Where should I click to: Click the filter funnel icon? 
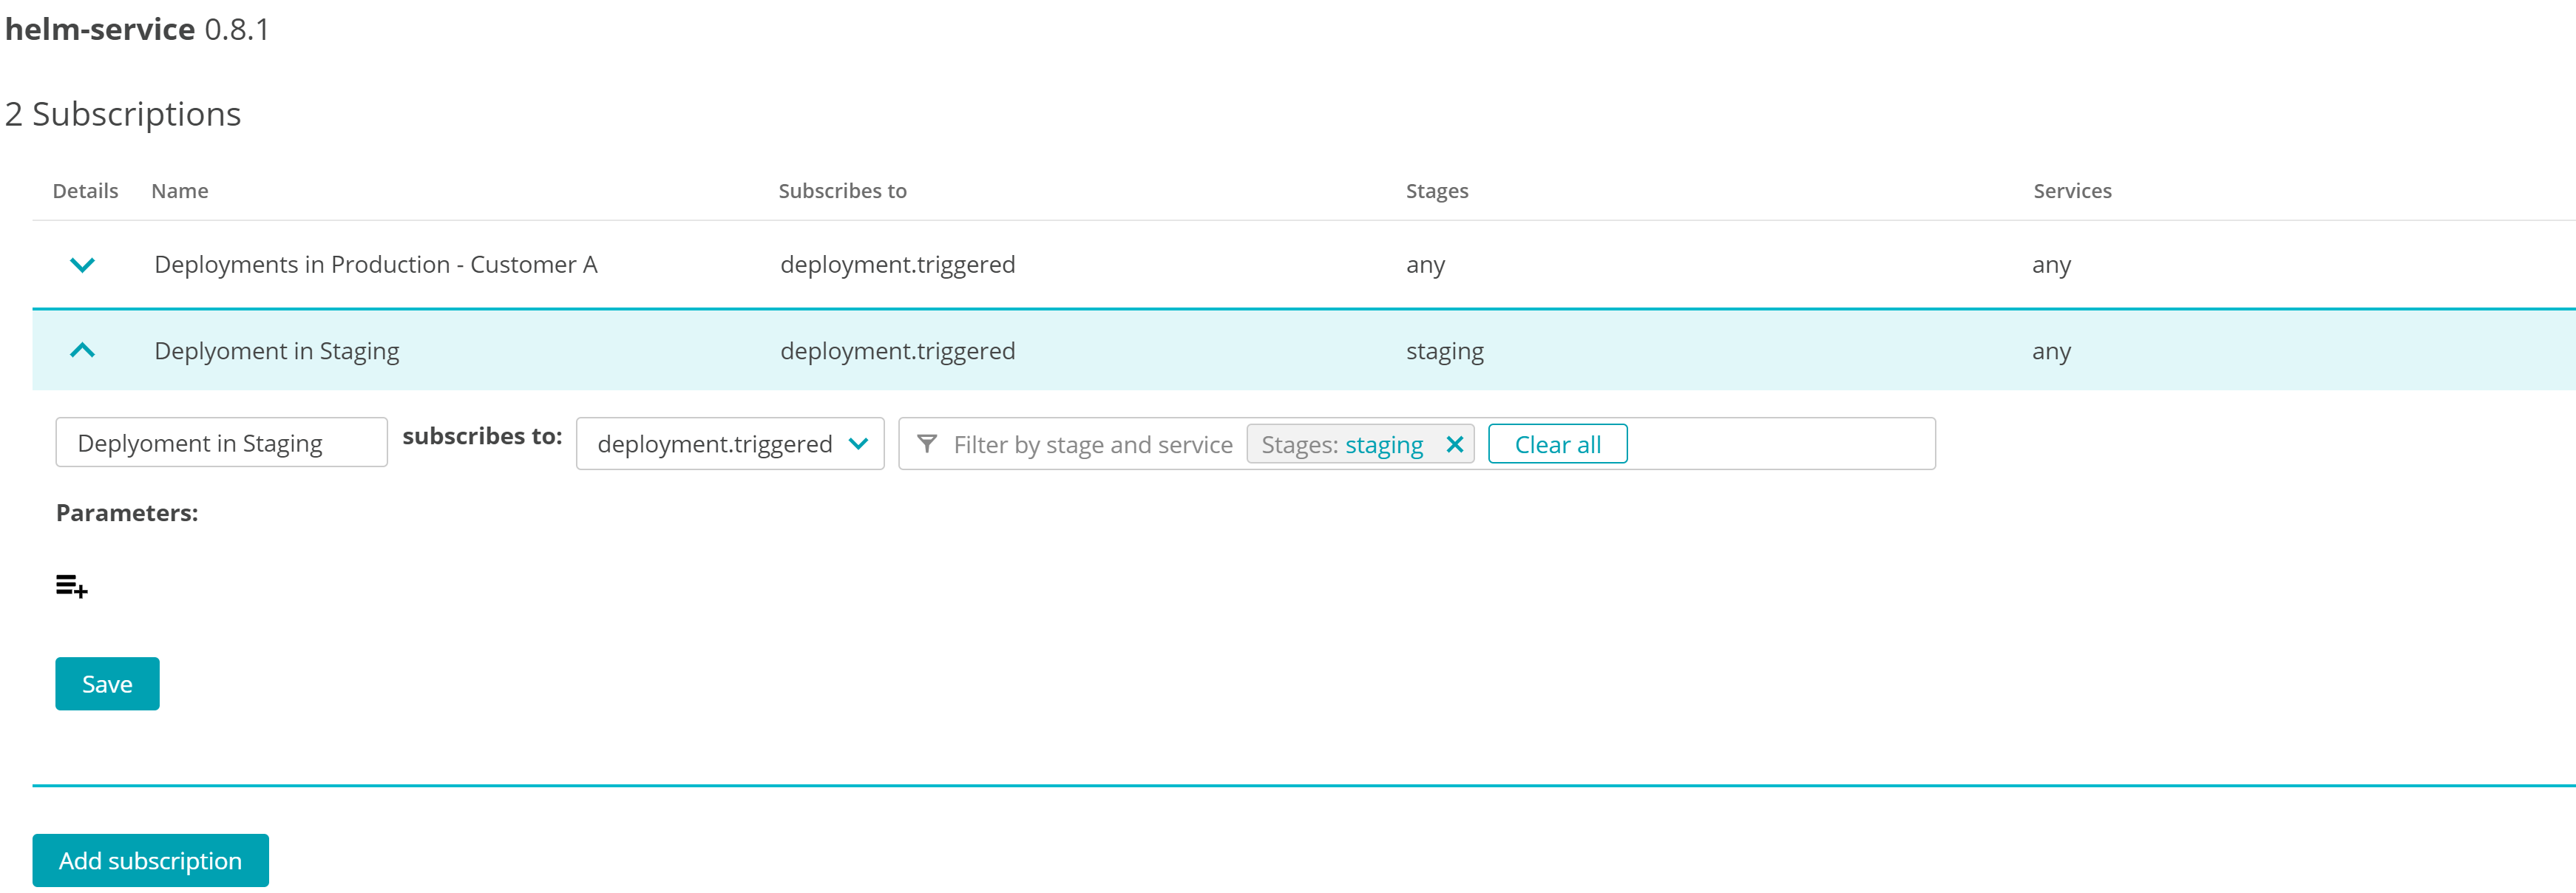tap(927, 444)
